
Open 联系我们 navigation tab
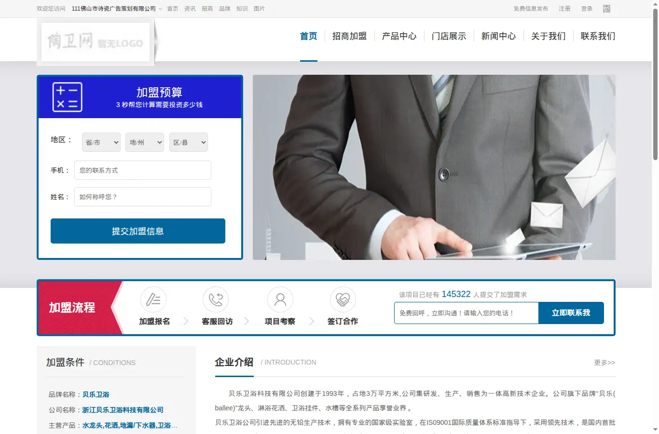598,36
